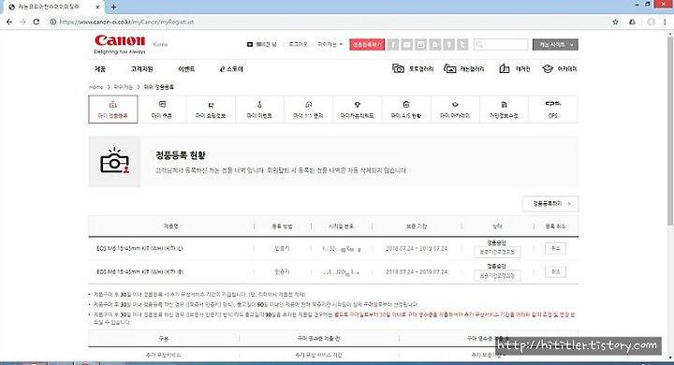The image size is (674, 365).
Task: Click the browser address bar URL
Action: point(126,22)
